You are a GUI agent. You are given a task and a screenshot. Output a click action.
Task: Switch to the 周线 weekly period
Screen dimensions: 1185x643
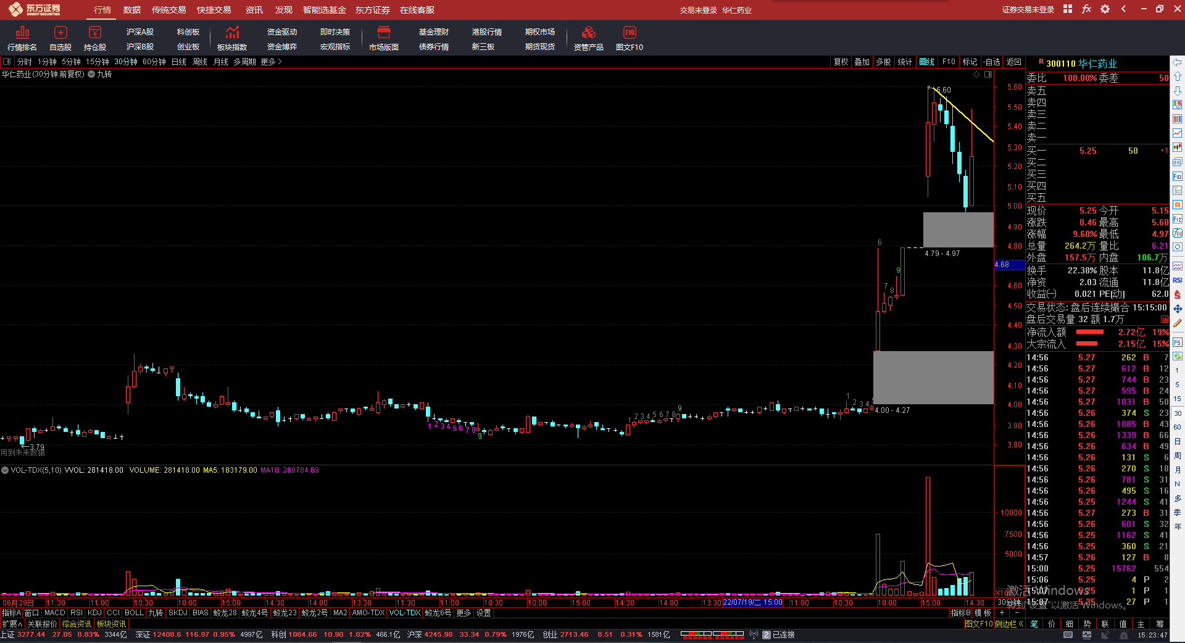pyautogui.click(x=200, y=62)
